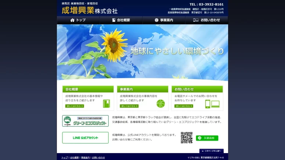Click the book icon beside 会社概要 in navigation
285x160 pixels.
[x=114, y=20]
